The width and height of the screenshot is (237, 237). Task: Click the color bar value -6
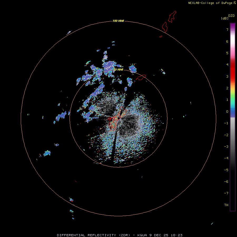pos(226,182)
